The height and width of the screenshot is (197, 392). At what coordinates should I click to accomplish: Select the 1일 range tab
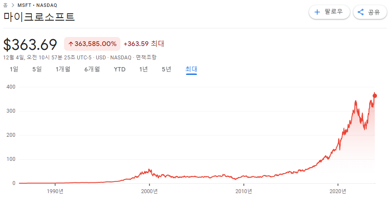[14, 69]
